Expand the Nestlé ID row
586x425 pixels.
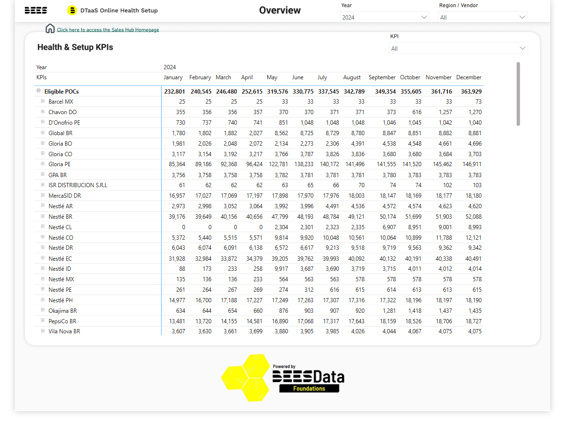point(43,268)
